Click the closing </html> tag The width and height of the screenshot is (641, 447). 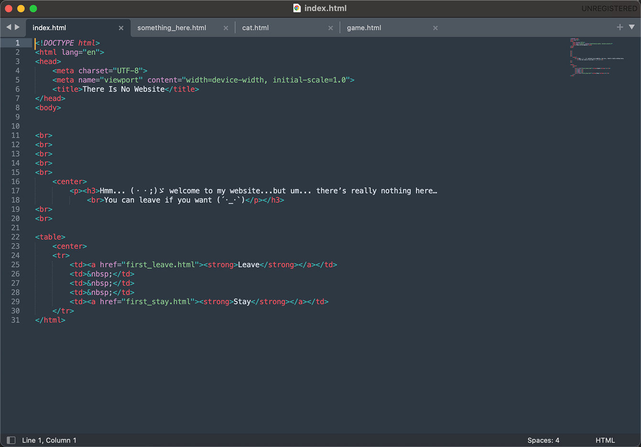[x=50, y=320]
